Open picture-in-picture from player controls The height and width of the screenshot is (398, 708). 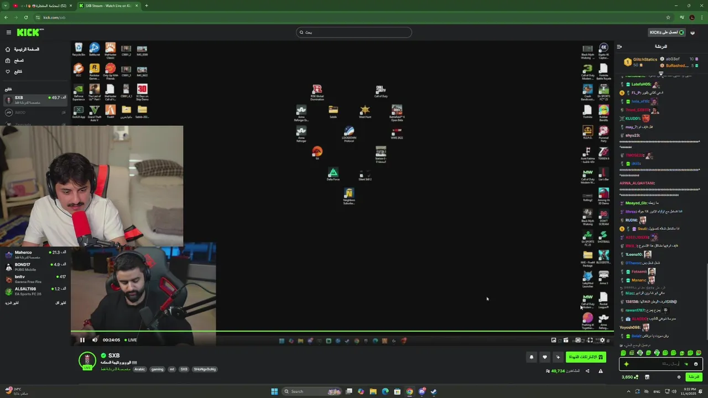[554, 340]
